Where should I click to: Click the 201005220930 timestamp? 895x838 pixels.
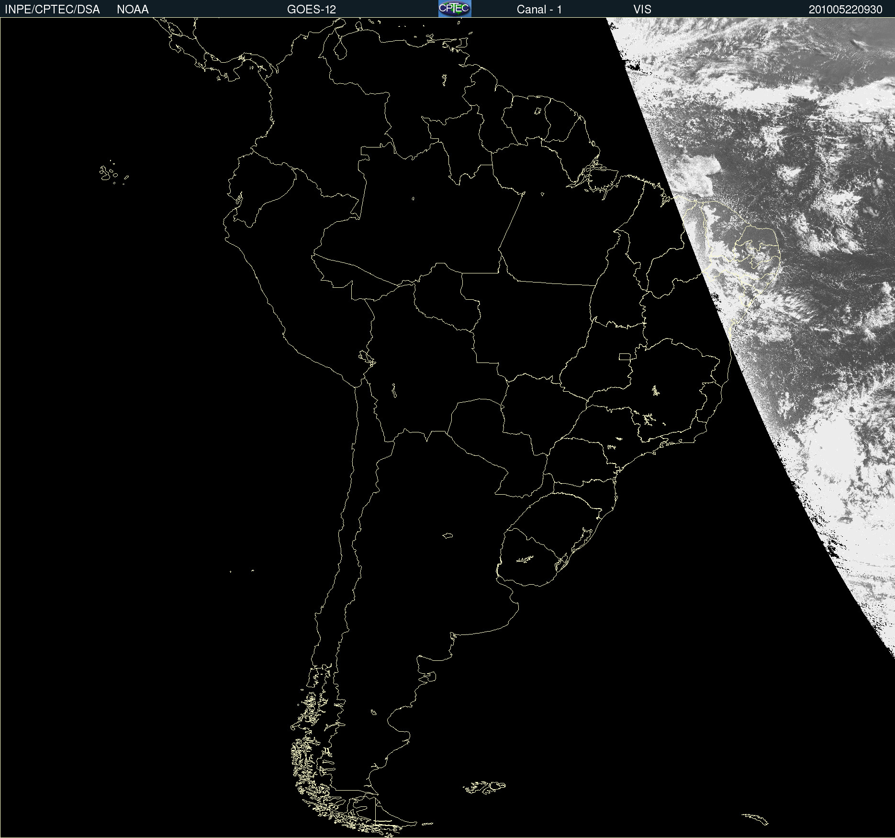tap(845, 10)
